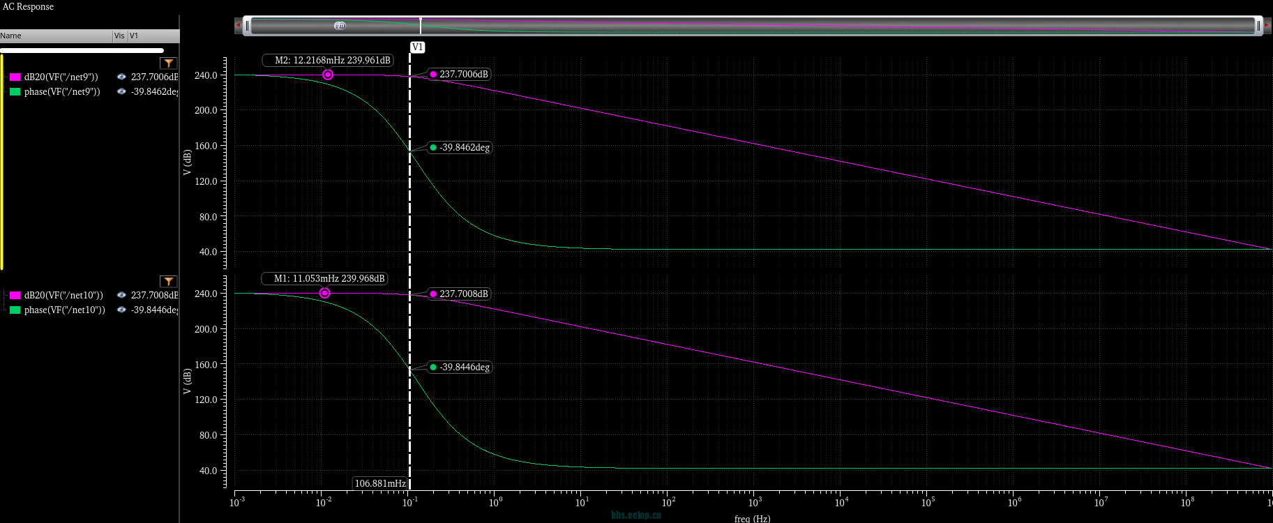Click the -39.8446deg intercept label

click(460, 367)
